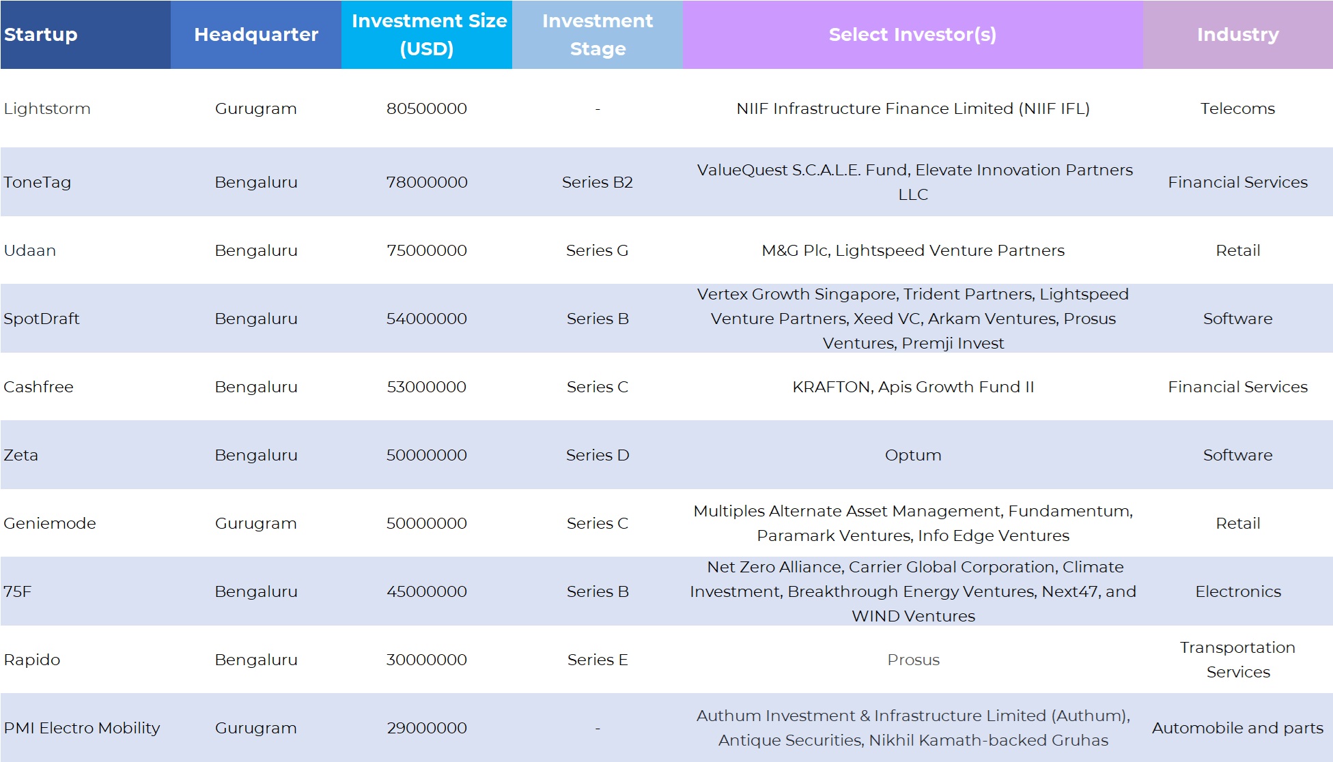Click the Investment Stage column header
1333x762 pixels.
[x=598, y=35]
